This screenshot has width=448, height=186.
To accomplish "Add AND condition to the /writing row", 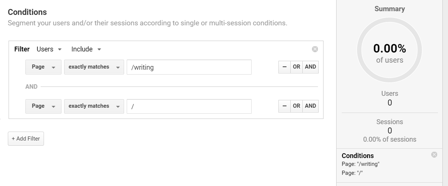I will 310,67.
